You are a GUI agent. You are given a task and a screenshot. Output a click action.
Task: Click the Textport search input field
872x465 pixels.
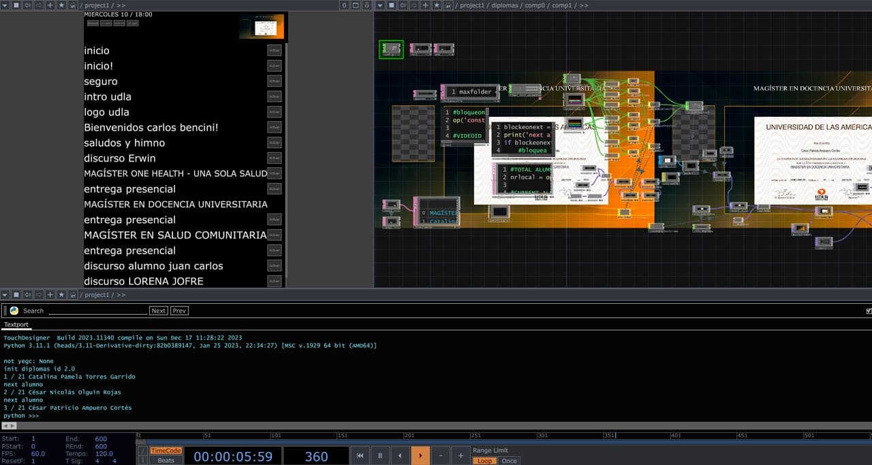98,311
